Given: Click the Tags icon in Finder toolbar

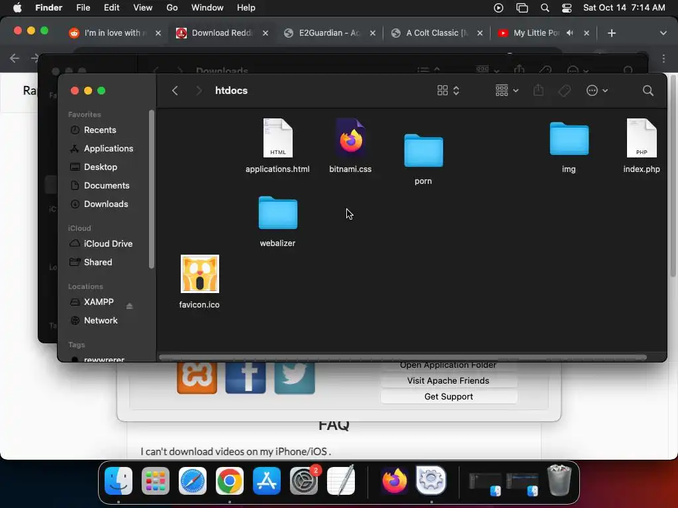Looking at the screenshot, I should click(x=564, y=91).
